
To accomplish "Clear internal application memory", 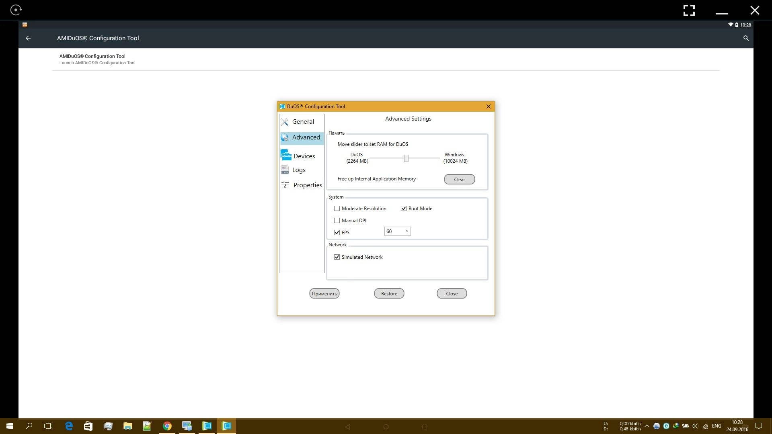I will [459, 179].
